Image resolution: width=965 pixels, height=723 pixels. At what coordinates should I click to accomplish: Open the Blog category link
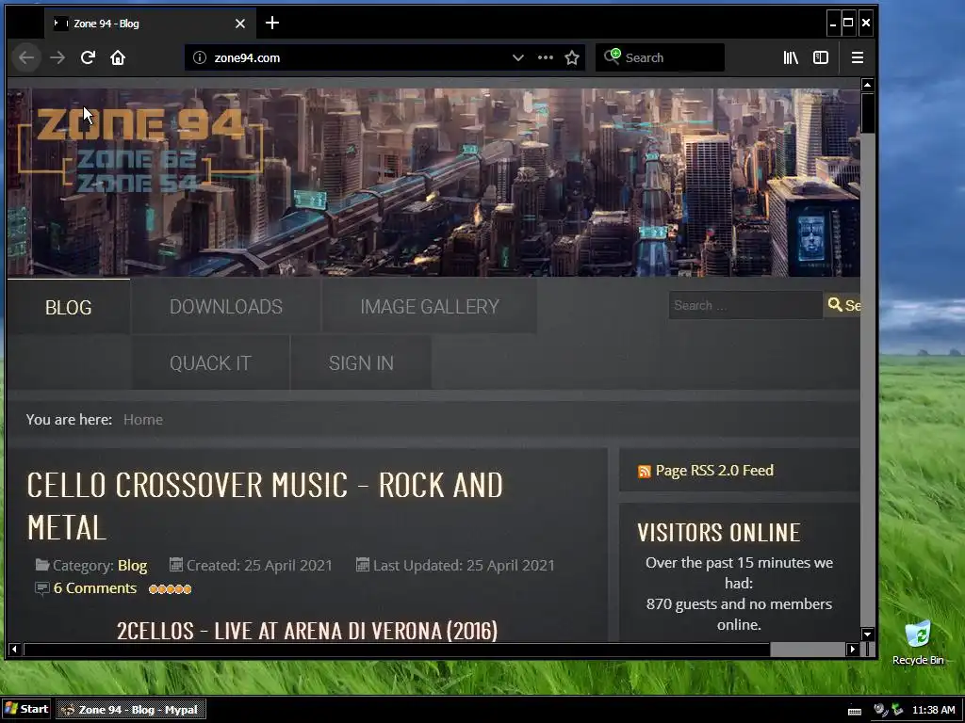coord(132,566)
